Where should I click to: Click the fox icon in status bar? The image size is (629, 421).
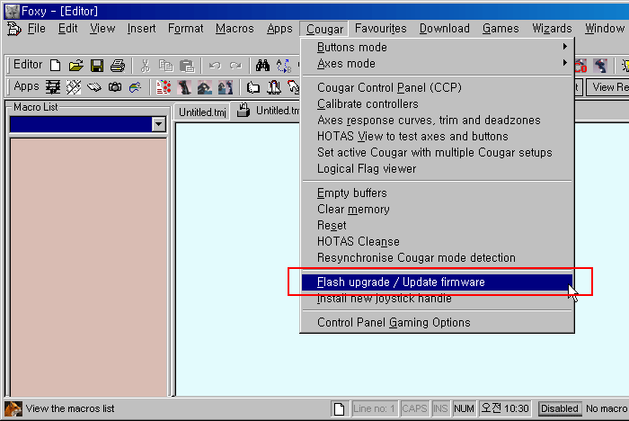[x=13, y=409]
